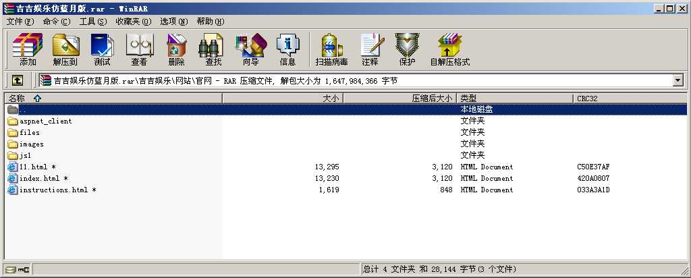
Task: Go up one folder level button
Action: (17, 80)
